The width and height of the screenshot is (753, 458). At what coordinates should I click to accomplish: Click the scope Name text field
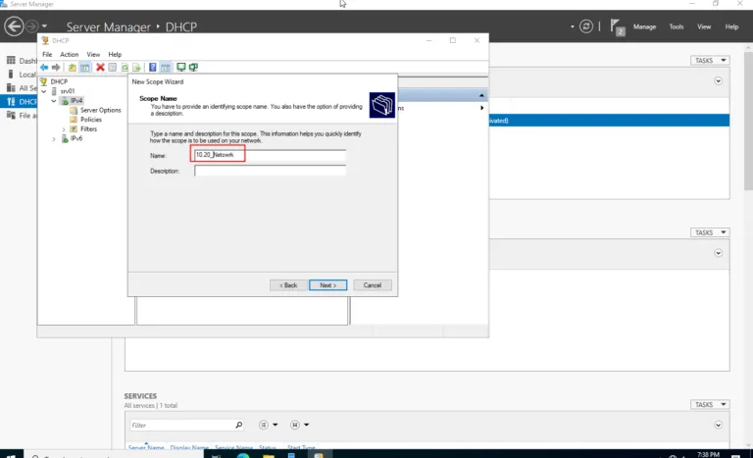(270, 155)
